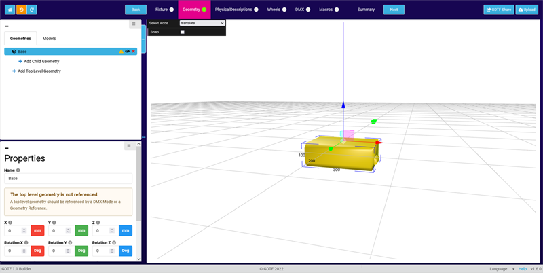This screenshot has width=543, height=273.
Task: Toggle visibility of Base geometry
Action: [128, 52]
